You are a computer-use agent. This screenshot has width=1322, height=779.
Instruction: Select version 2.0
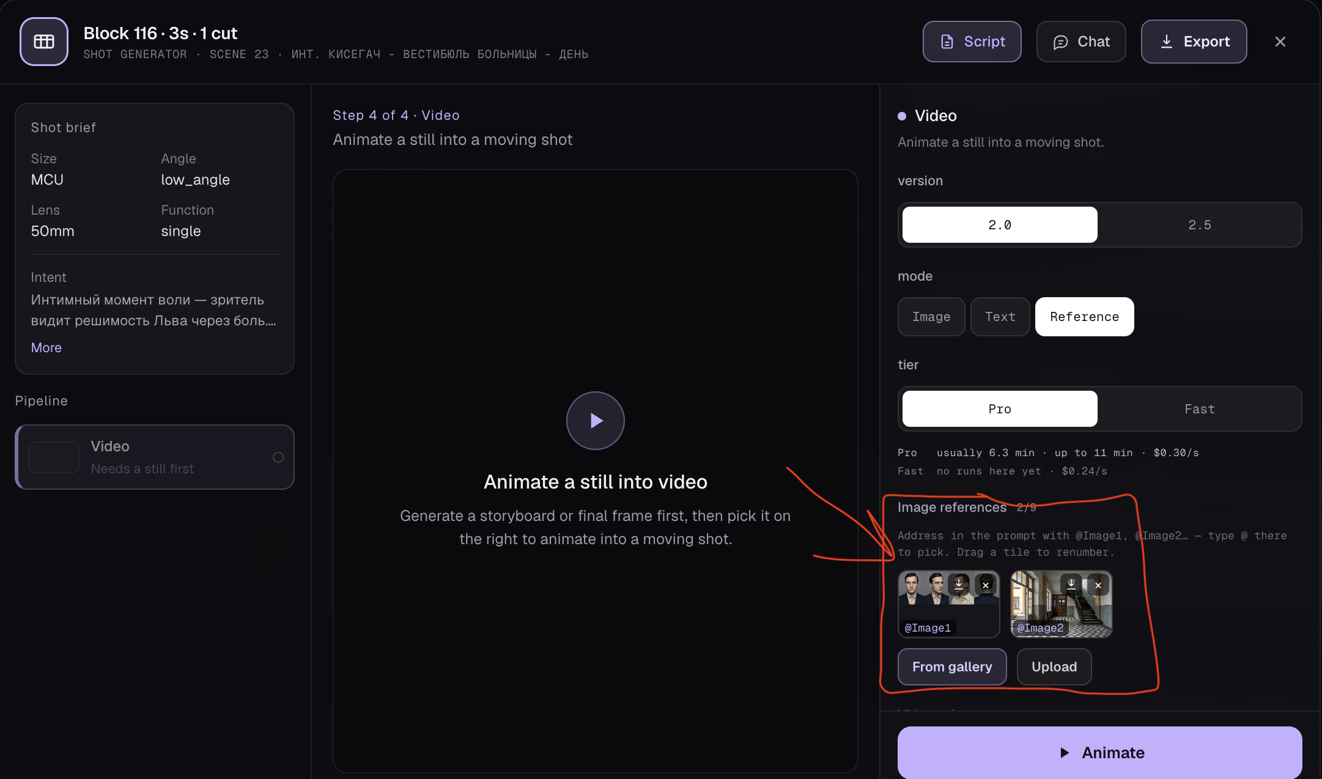pos(1000,225)
